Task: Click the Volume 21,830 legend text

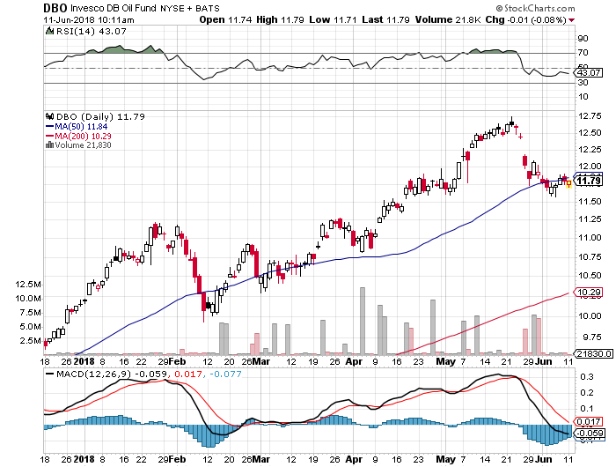Action: pos(83,145)
